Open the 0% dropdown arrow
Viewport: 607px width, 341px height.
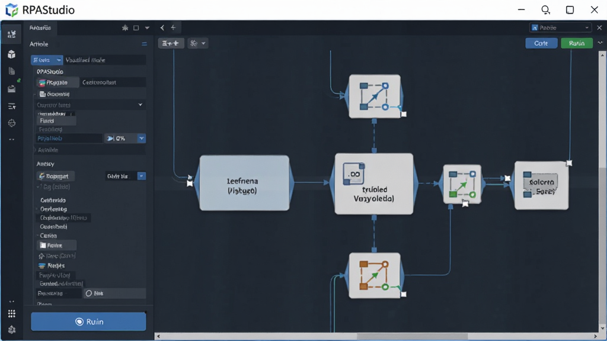coord(142,139)
